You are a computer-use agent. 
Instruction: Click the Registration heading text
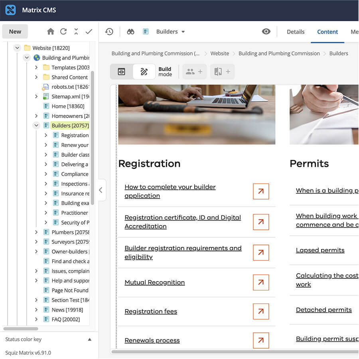coord(149,164)
